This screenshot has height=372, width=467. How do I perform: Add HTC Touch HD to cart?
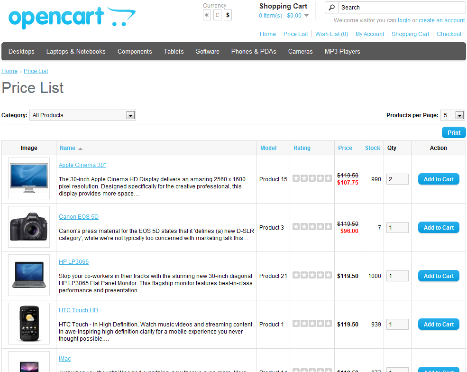point(439,324)
